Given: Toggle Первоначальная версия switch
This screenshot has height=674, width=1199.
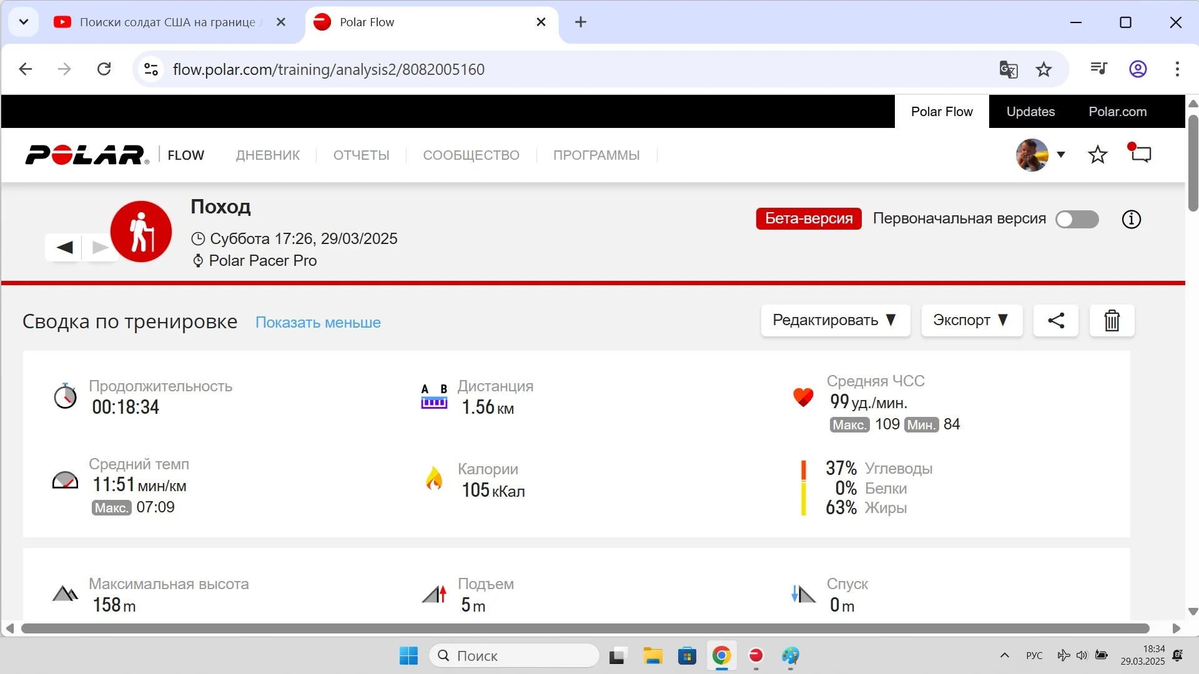Looking at the screenshot, I should tap(1077, 220).
